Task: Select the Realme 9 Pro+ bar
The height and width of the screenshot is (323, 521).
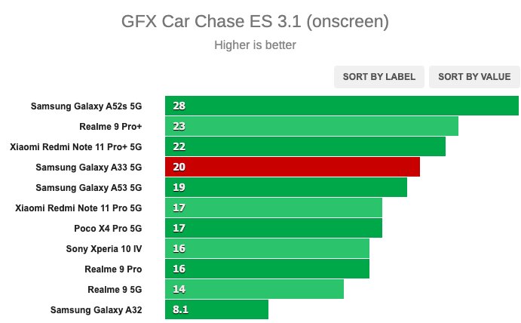Action: [311, 126]
